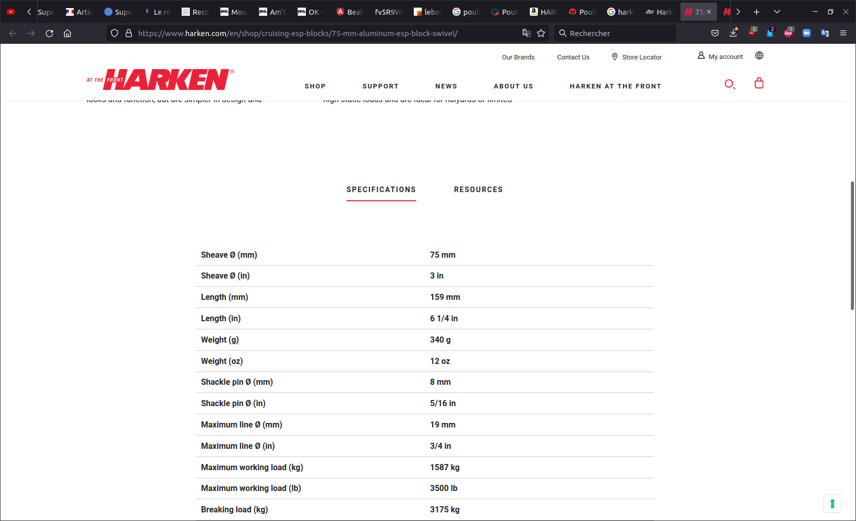Viewport: 856px width, 521px height.
Task: Open the Support navigation menu
Action: [x=380, y=86]
